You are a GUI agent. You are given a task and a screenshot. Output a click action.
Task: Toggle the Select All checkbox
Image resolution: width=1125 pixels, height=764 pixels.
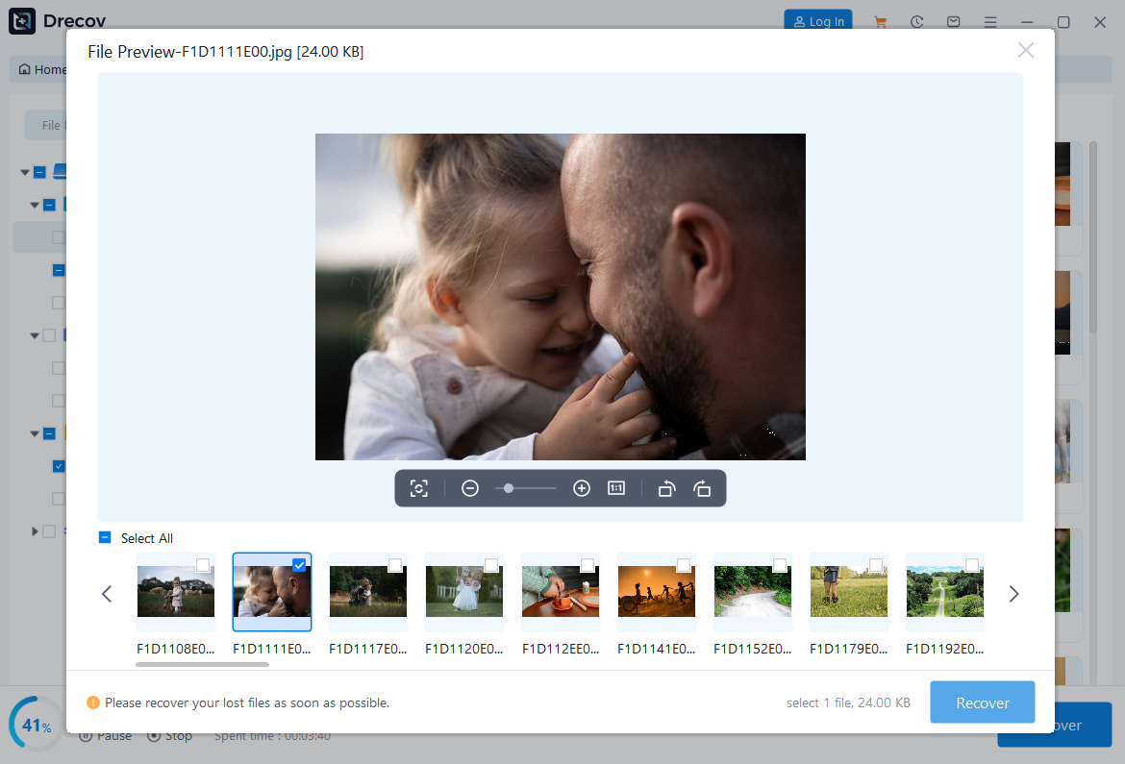pyautogui.click(x=105, y=538)
